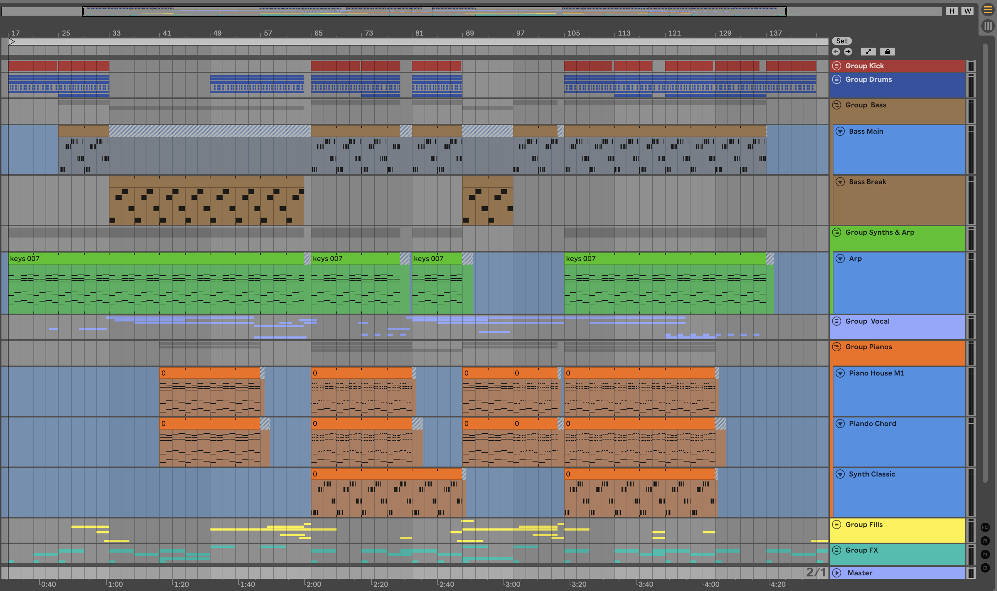Switch to Session view vertical bars icon

click(x=988, y=26)
